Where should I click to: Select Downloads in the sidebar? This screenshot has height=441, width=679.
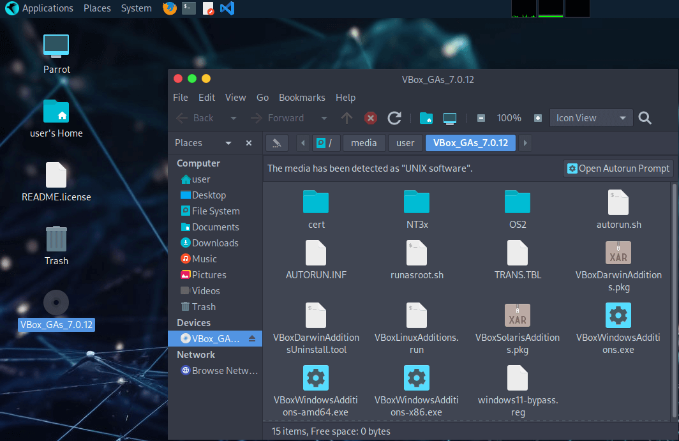click(x=215, y=243)
